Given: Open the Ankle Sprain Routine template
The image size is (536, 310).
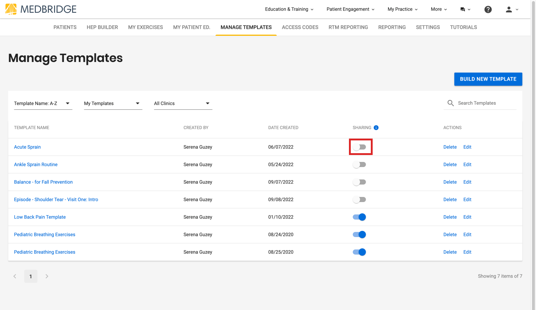Looking at the screenshot, I should click(x=36, y=164).
